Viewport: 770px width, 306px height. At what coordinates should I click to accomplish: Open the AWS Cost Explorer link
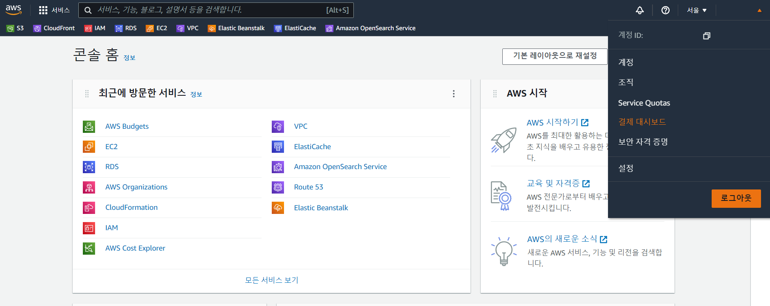[135, 248]
